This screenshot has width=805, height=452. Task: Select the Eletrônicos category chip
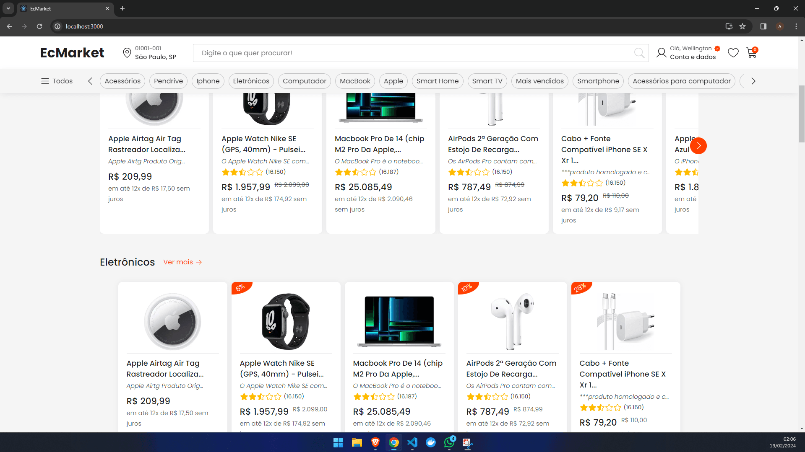(251, 81)
